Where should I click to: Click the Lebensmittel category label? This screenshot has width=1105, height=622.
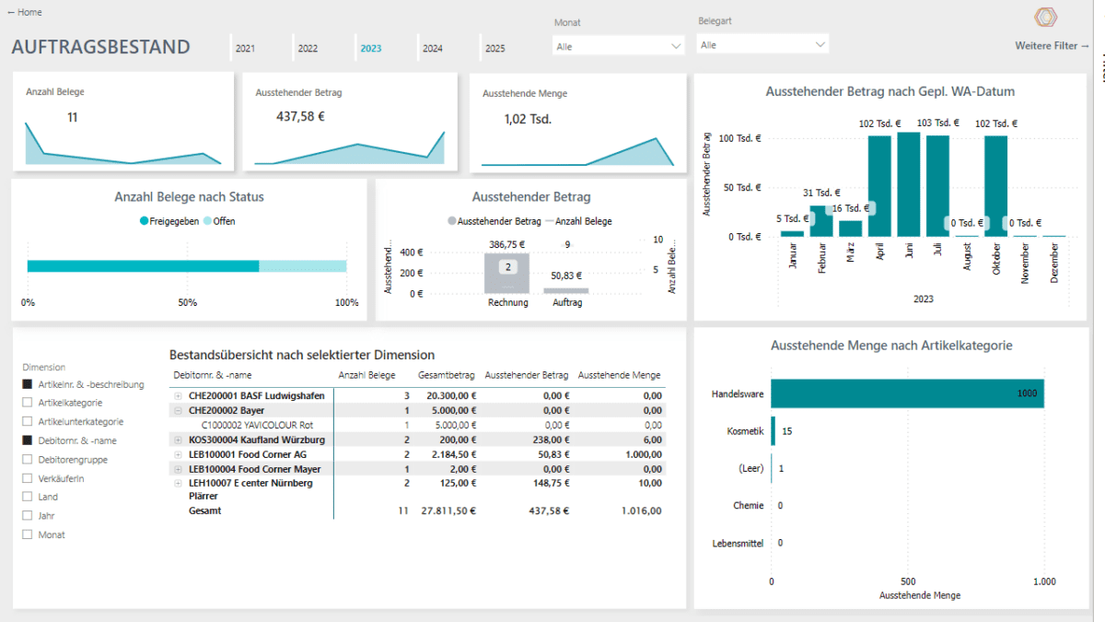coord(738,544)
